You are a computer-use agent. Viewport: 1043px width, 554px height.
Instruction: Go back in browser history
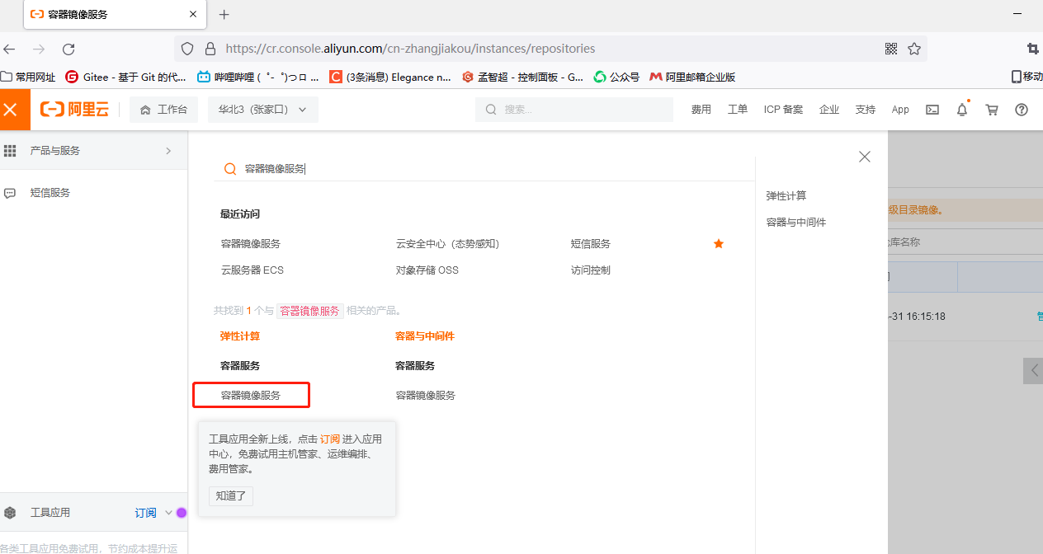[10, 49]
